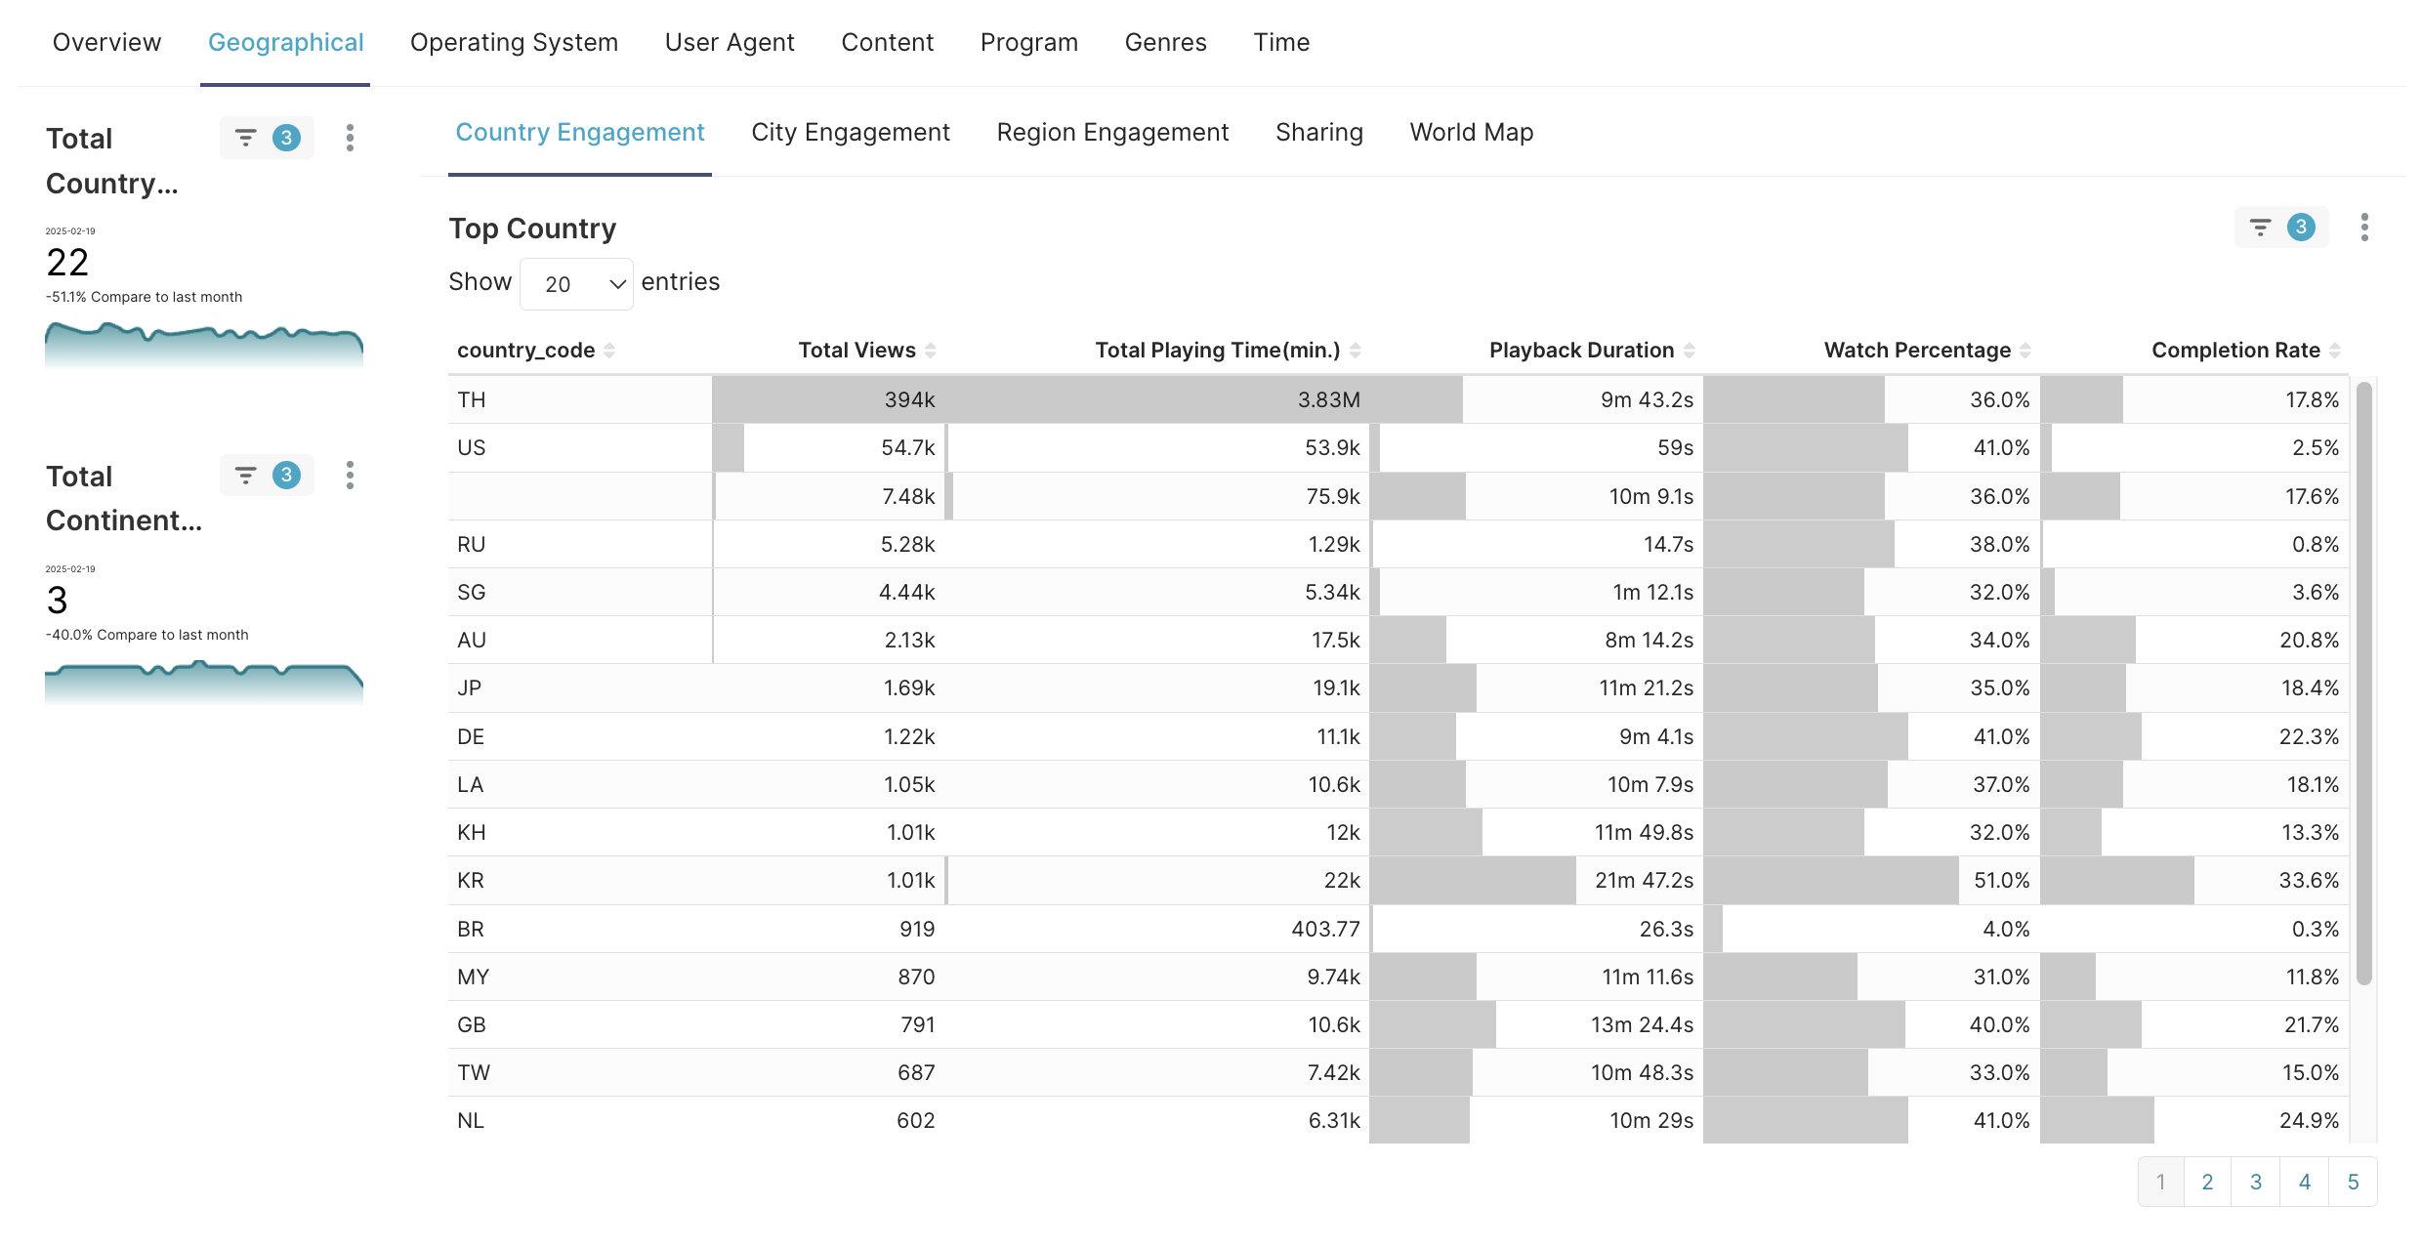
Task: Sort by Watch Percentage arrows
Action: 2025,351
